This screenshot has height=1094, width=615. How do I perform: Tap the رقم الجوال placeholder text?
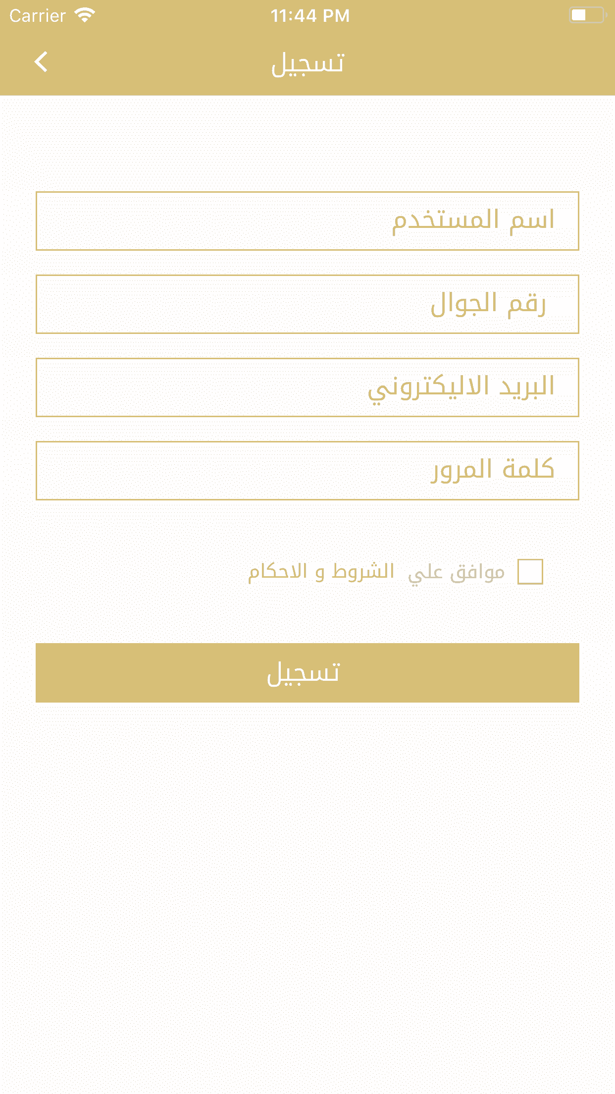pos(488,304)
